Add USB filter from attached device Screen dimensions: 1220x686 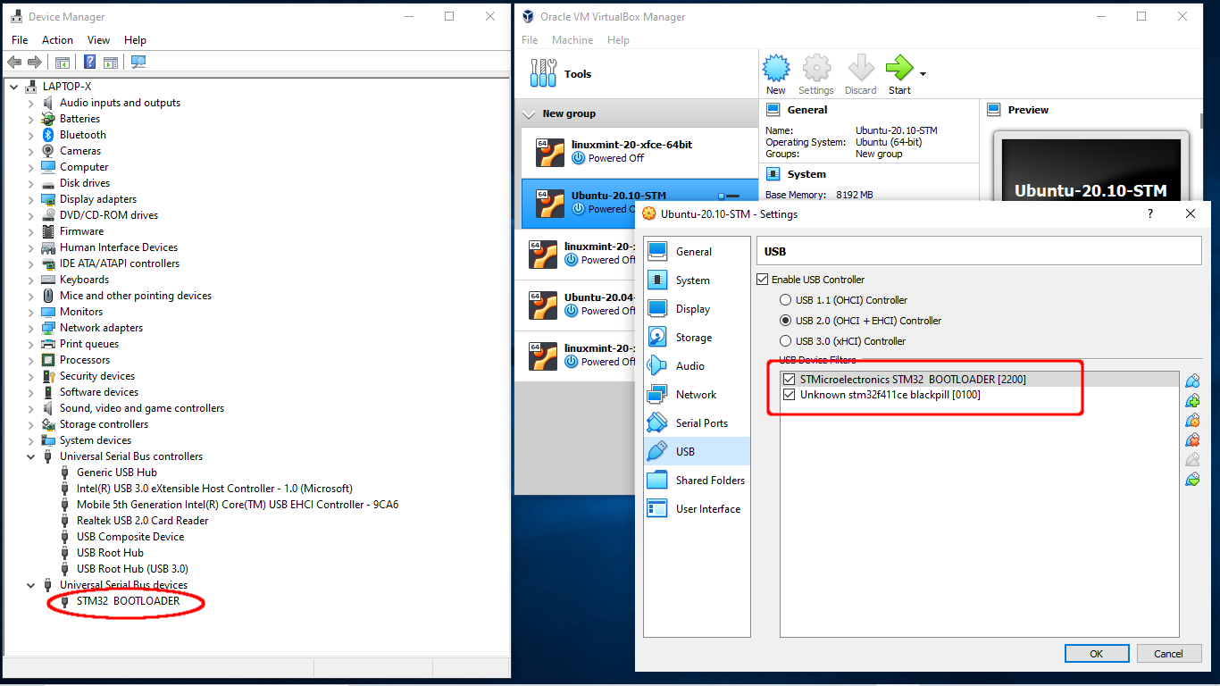(1192, 401)
